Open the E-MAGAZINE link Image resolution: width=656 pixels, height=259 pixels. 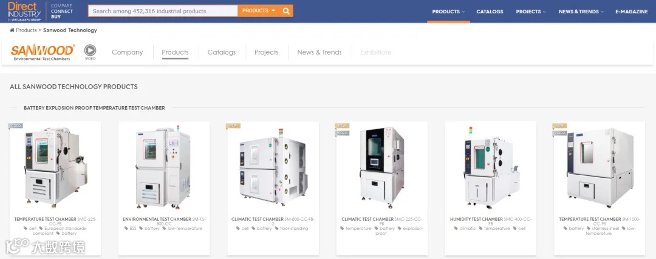(x=631, y=12)
